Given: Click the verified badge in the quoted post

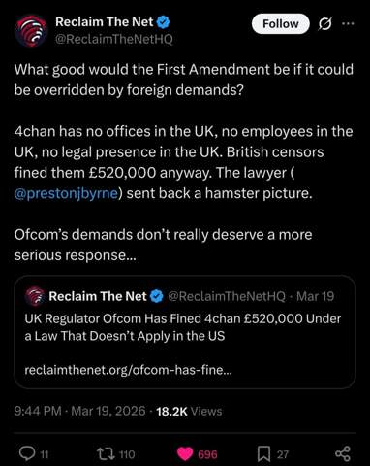Looking at the screenshot, I should coord(157,296).
